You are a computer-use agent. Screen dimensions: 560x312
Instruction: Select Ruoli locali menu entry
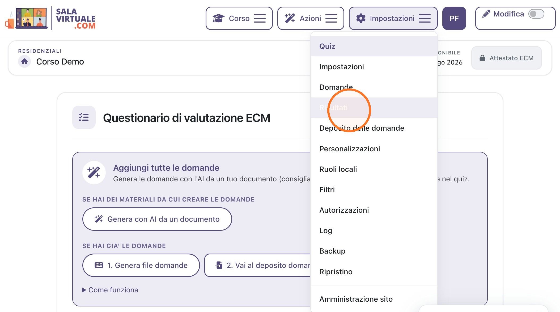coord(374,169)
